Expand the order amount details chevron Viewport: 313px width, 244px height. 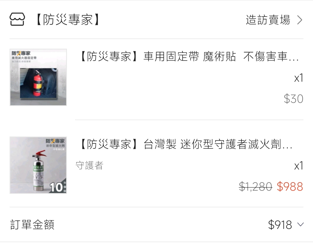(301, 225)
